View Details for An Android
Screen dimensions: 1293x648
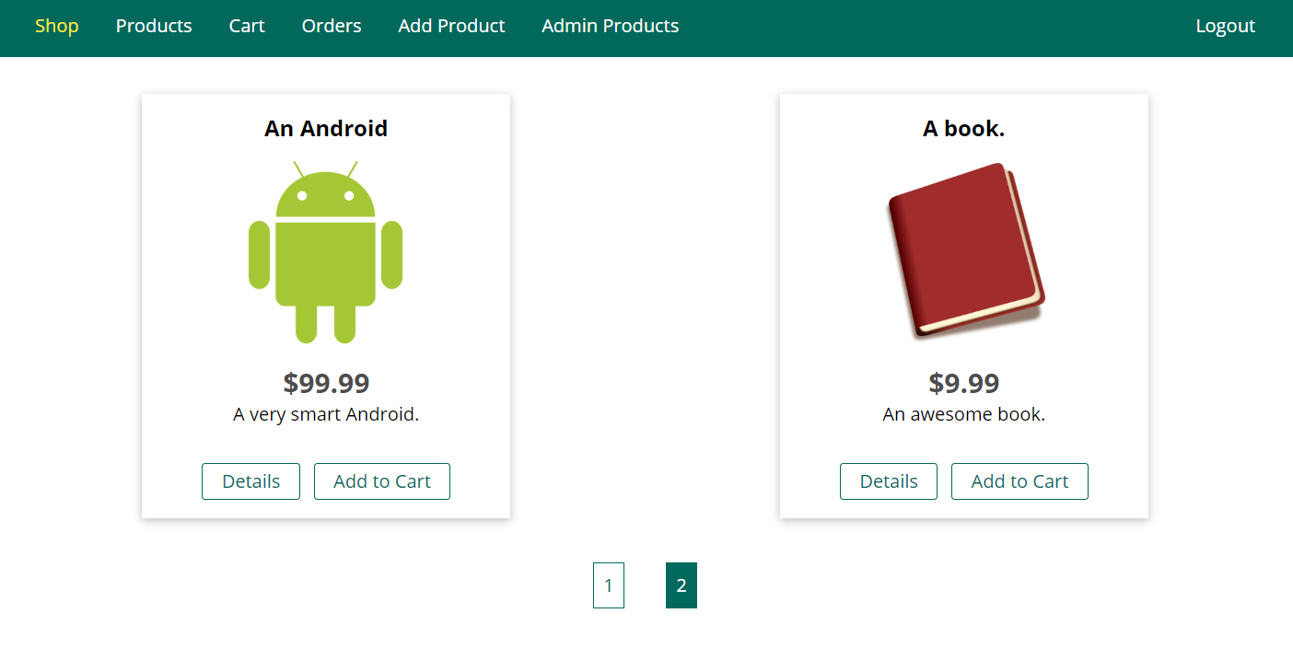(x=250, y=481)
